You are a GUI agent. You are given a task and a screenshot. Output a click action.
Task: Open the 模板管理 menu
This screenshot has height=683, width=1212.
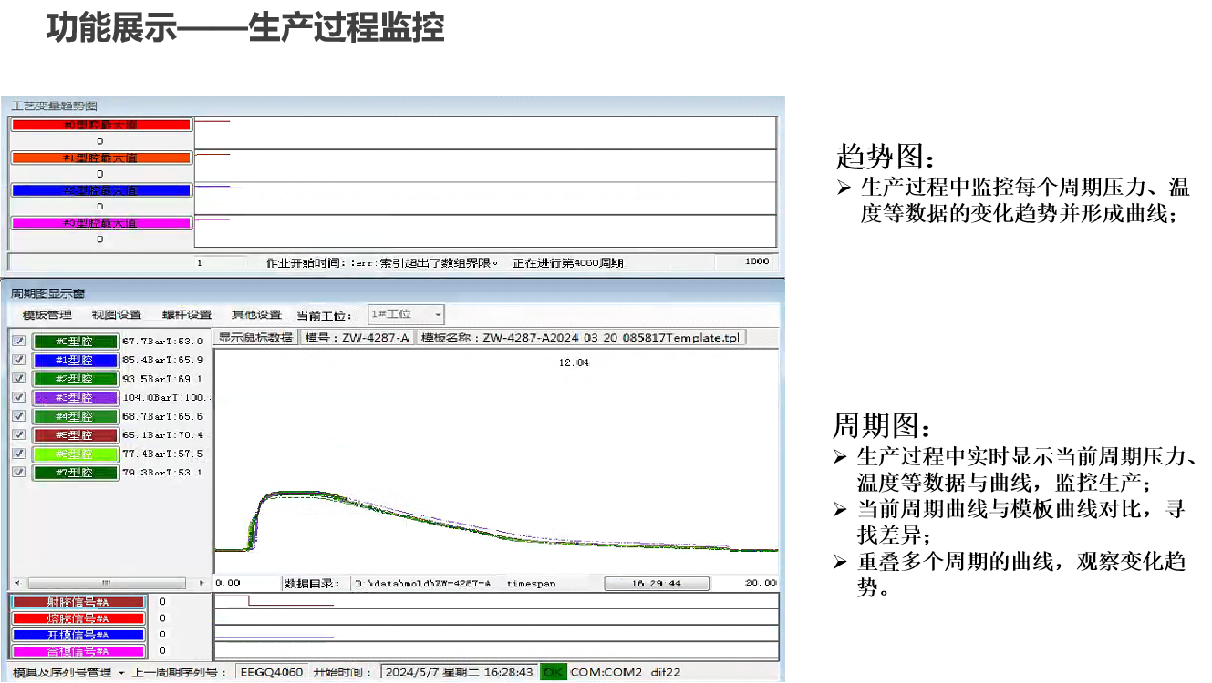click(x=47, y=315)
